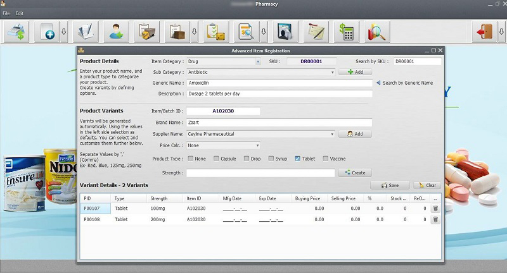Click the Brand Name field

click(x=279, y=123)
